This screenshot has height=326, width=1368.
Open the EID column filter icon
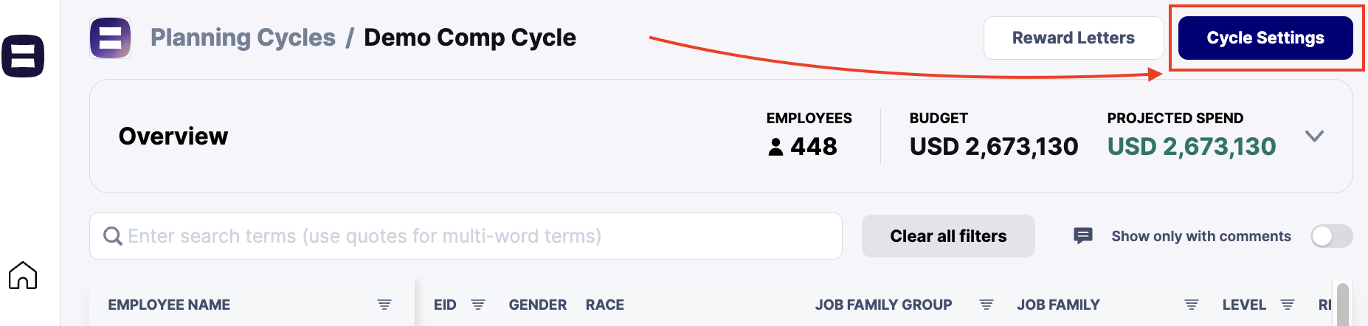pyautogui.click(x=478, y=305)
